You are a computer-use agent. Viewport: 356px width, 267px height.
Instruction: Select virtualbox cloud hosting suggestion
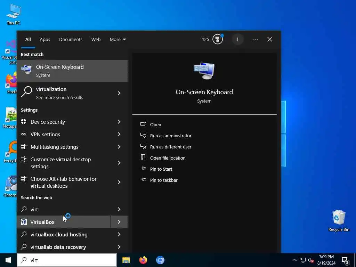coord(64,235)
